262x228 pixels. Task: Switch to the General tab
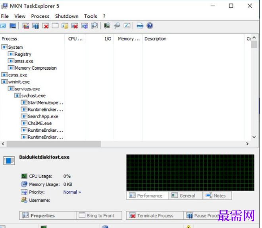(186, 196)
